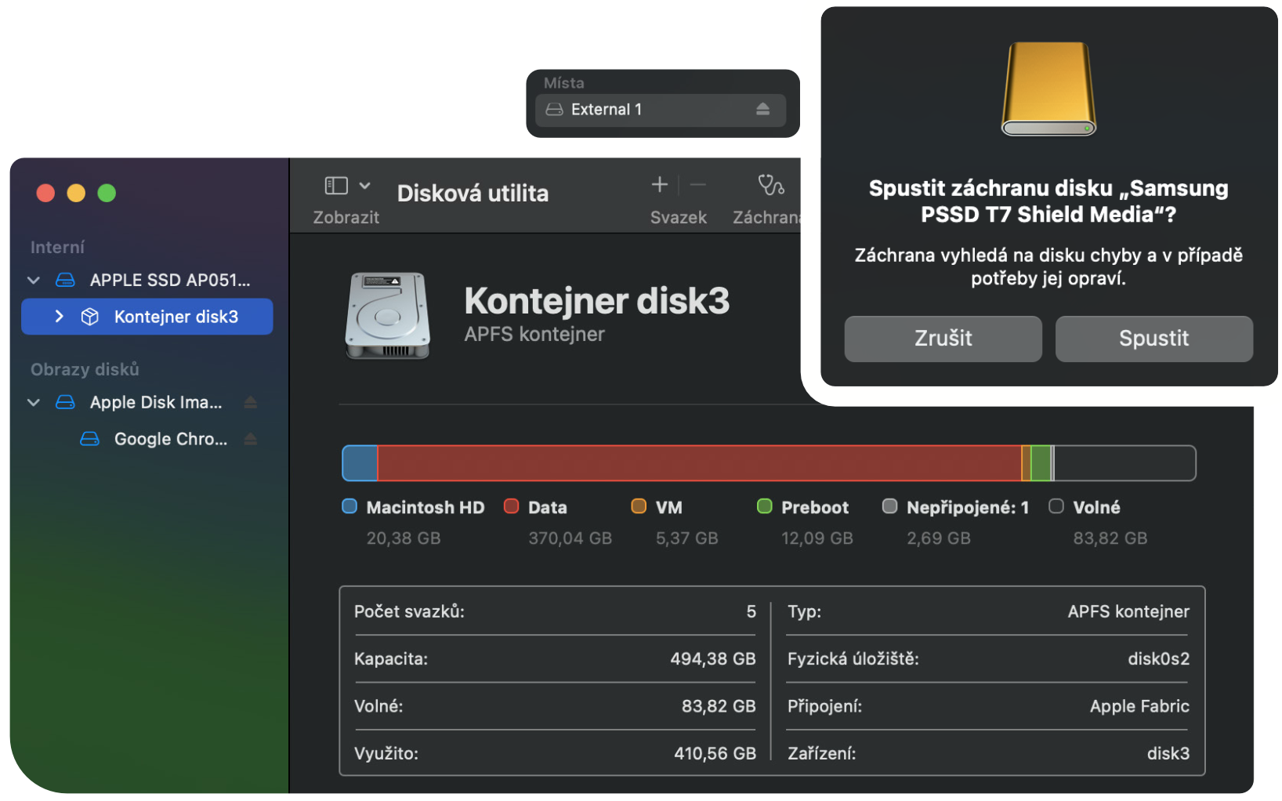
Task: Click the VM orange legend swatch
Action: (639, 506)
